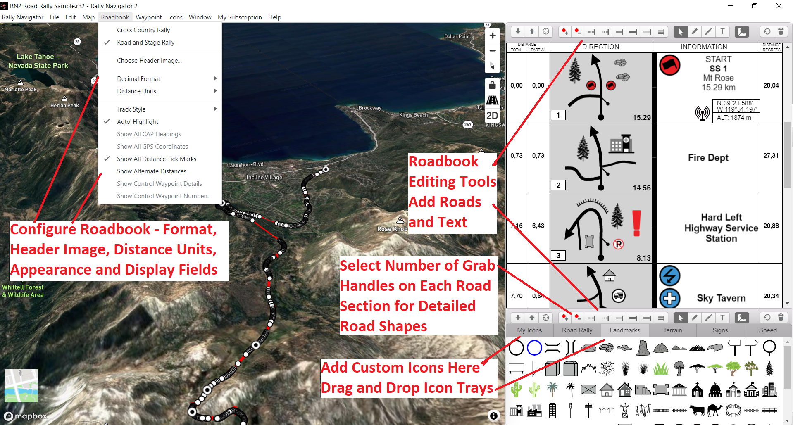Click the map compass reset arrow

click(x=493, y=66)
